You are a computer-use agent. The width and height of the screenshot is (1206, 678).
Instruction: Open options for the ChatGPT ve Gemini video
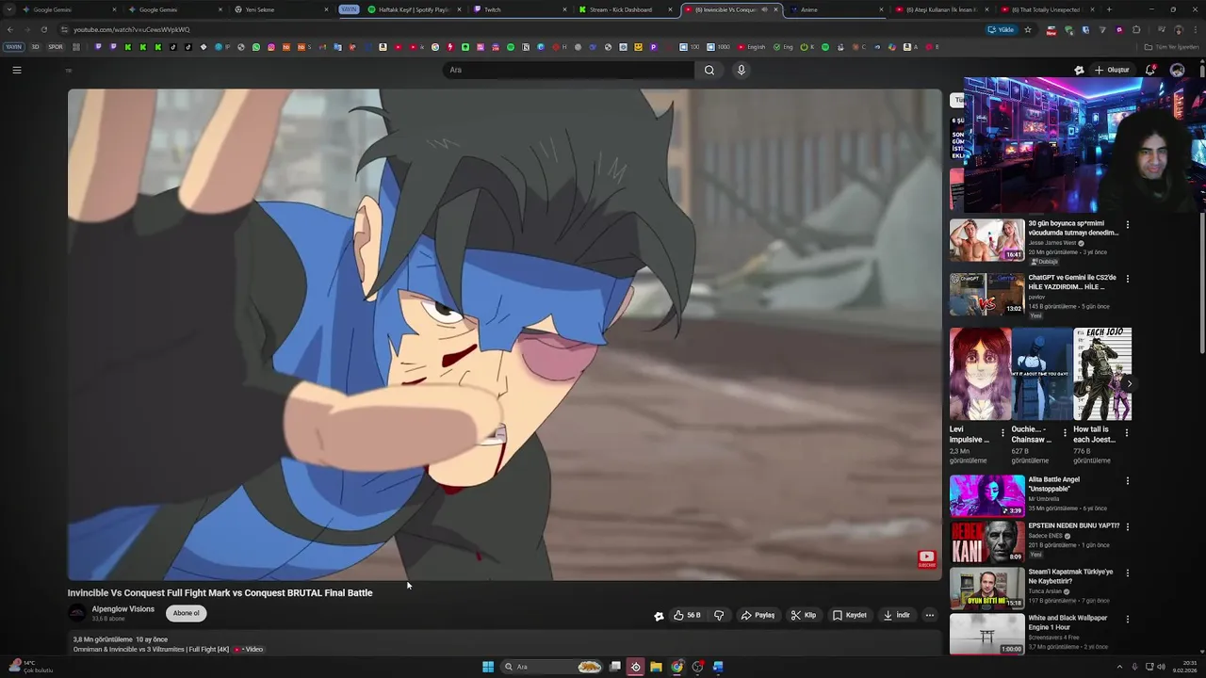coord(1127,279)
